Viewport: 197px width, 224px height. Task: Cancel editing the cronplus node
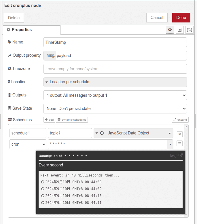[x=157, y=18]
